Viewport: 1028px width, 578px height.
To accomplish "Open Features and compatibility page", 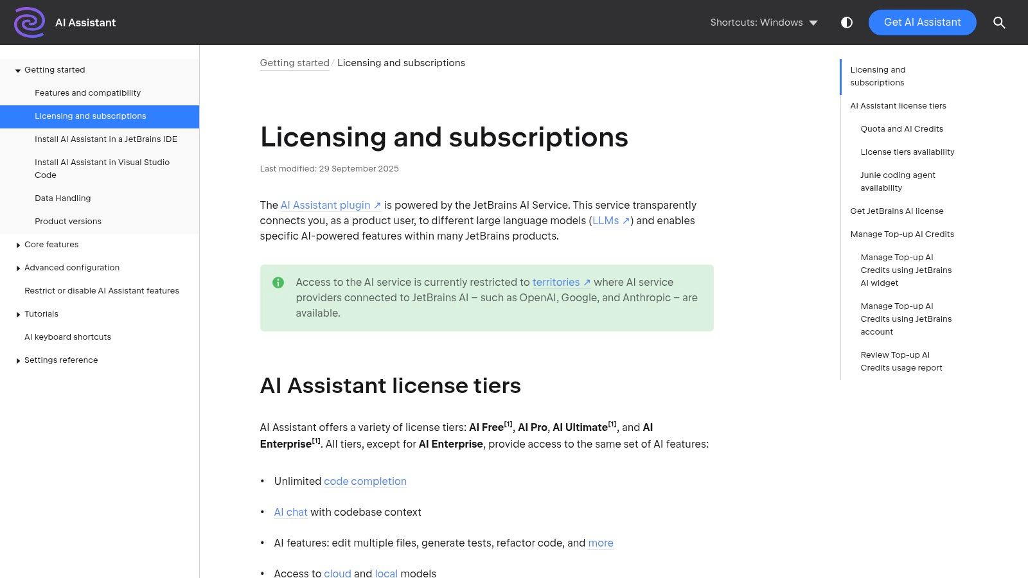I will click(x=87, y=93).
